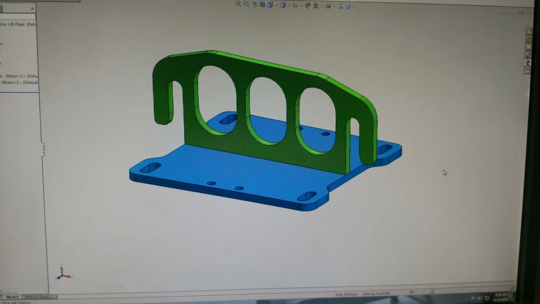Switch to the Motion Study 1 tab
Screen dimensions: 540x304
pos(38,297)
